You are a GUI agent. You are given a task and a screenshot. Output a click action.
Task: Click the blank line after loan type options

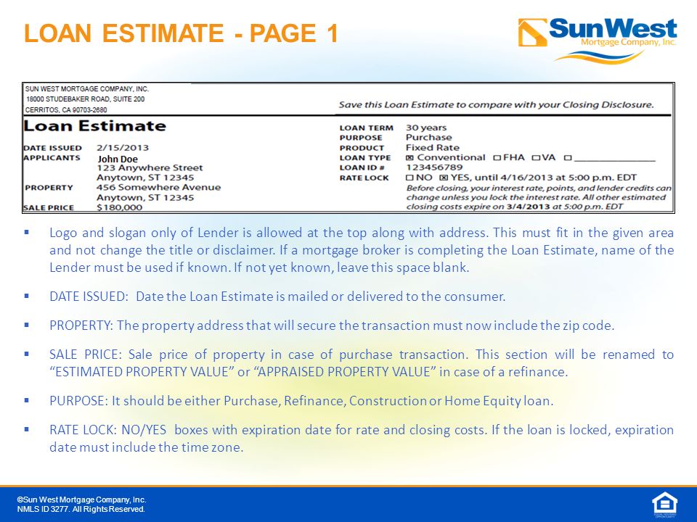[615, 159]
